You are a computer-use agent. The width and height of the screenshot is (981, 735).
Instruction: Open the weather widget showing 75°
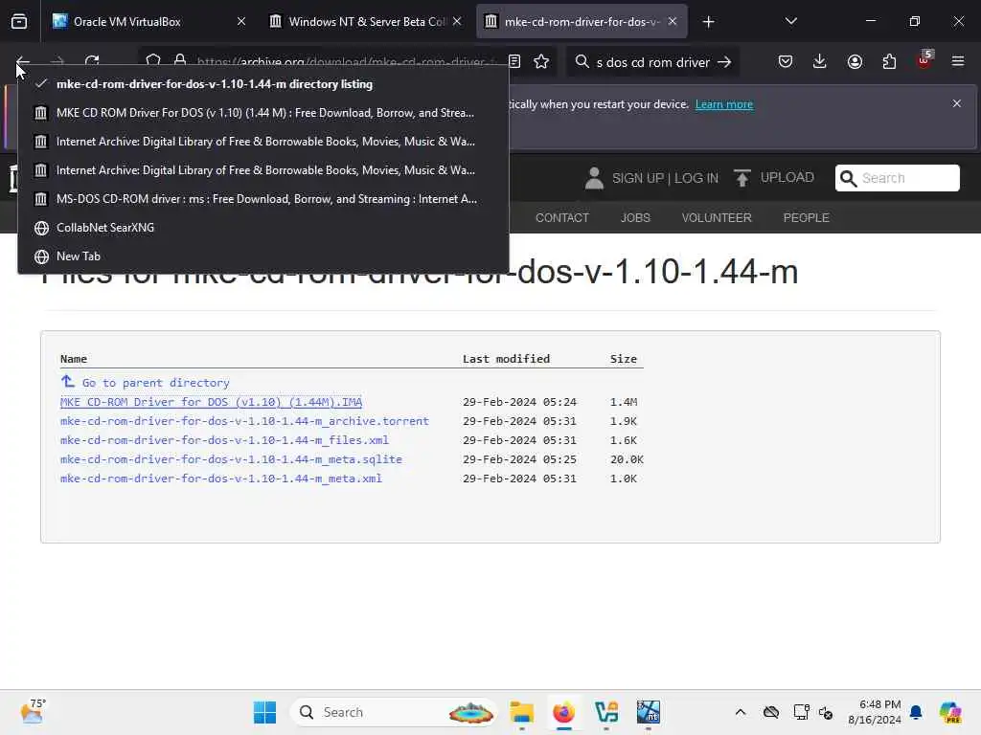click(x=33, y=711)
